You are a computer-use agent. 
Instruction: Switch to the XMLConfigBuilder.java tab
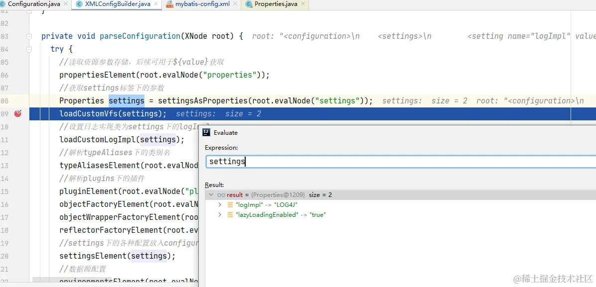pyautogui.click(x=117, y=4)
